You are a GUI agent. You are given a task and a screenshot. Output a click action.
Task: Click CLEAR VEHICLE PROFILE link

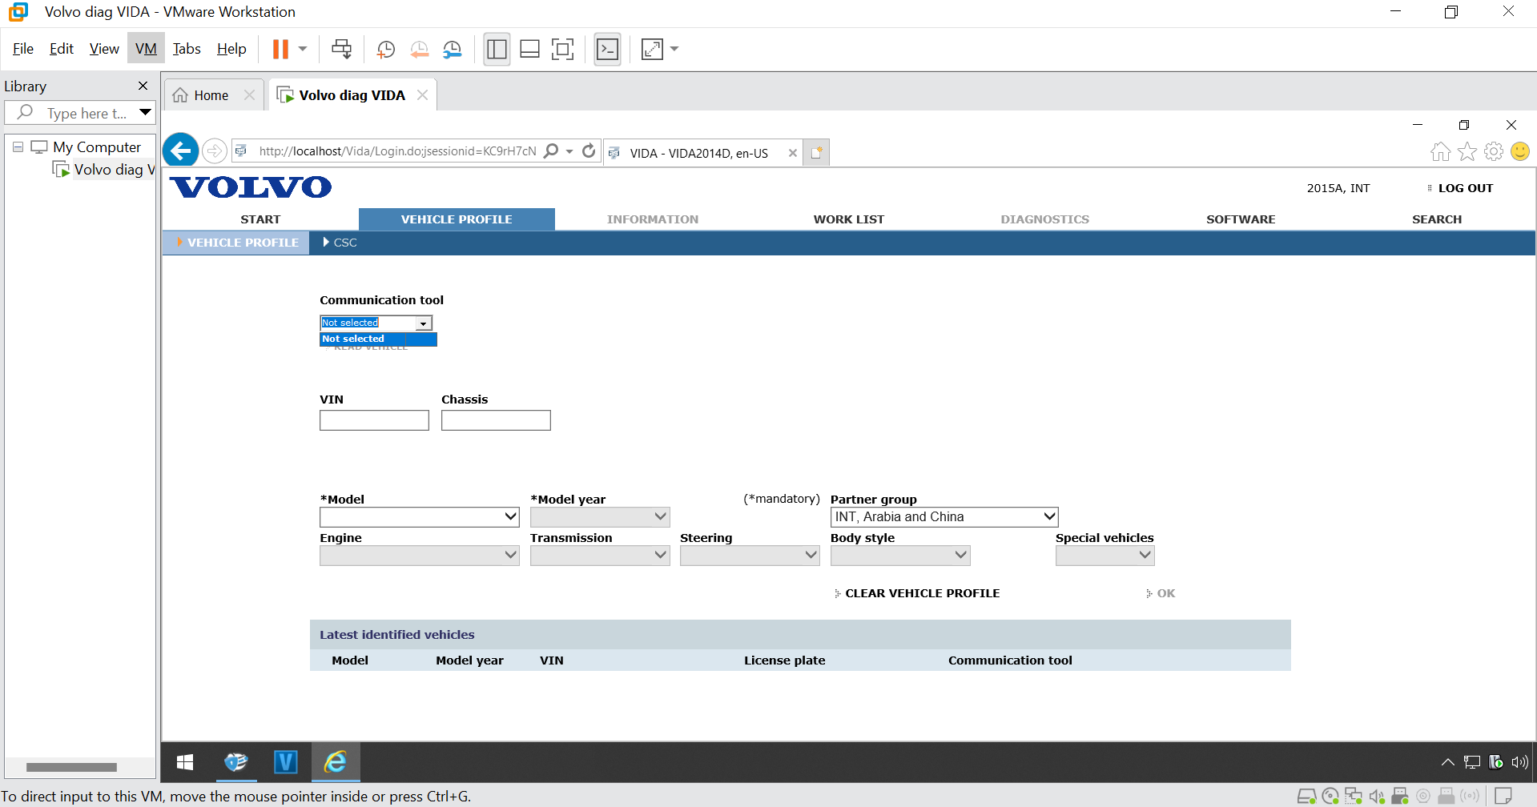[x=922, y=593]
